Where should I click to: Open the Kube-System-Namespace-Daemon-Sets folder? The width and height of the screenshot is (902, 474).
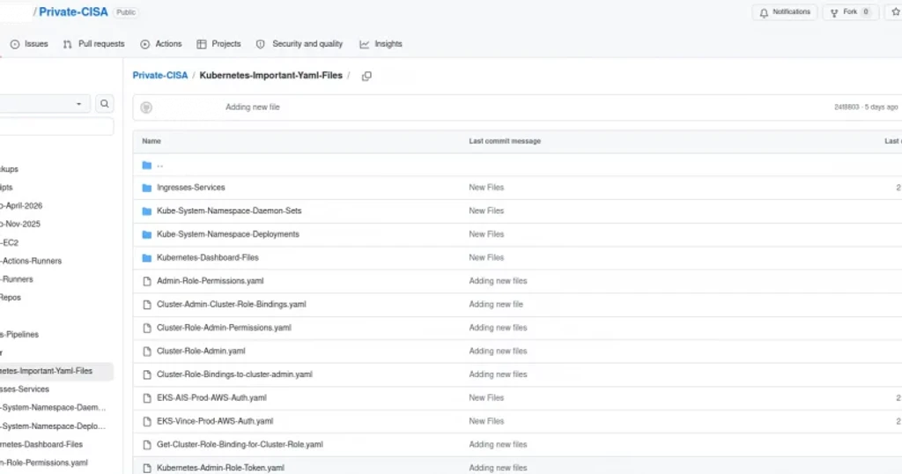(x=229, y=211)
